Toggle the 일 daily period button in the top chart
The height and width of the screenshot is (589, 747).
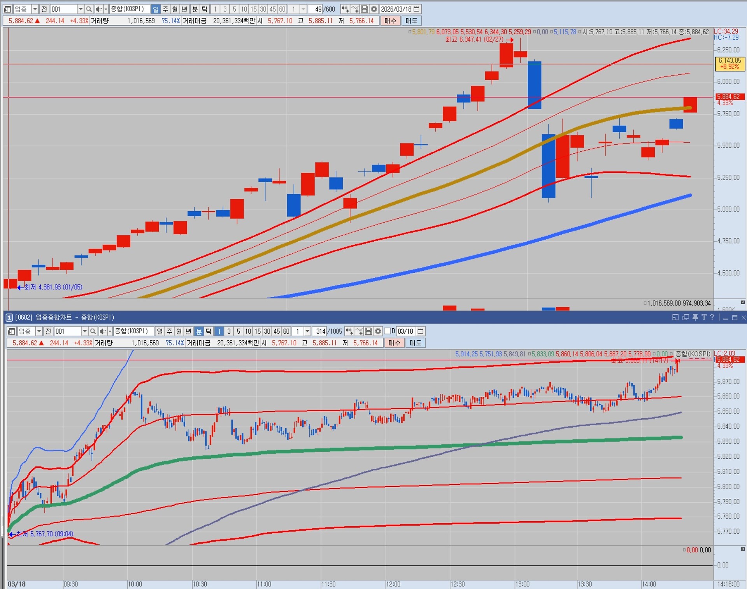pyautogui.click(x=156, y=9)
